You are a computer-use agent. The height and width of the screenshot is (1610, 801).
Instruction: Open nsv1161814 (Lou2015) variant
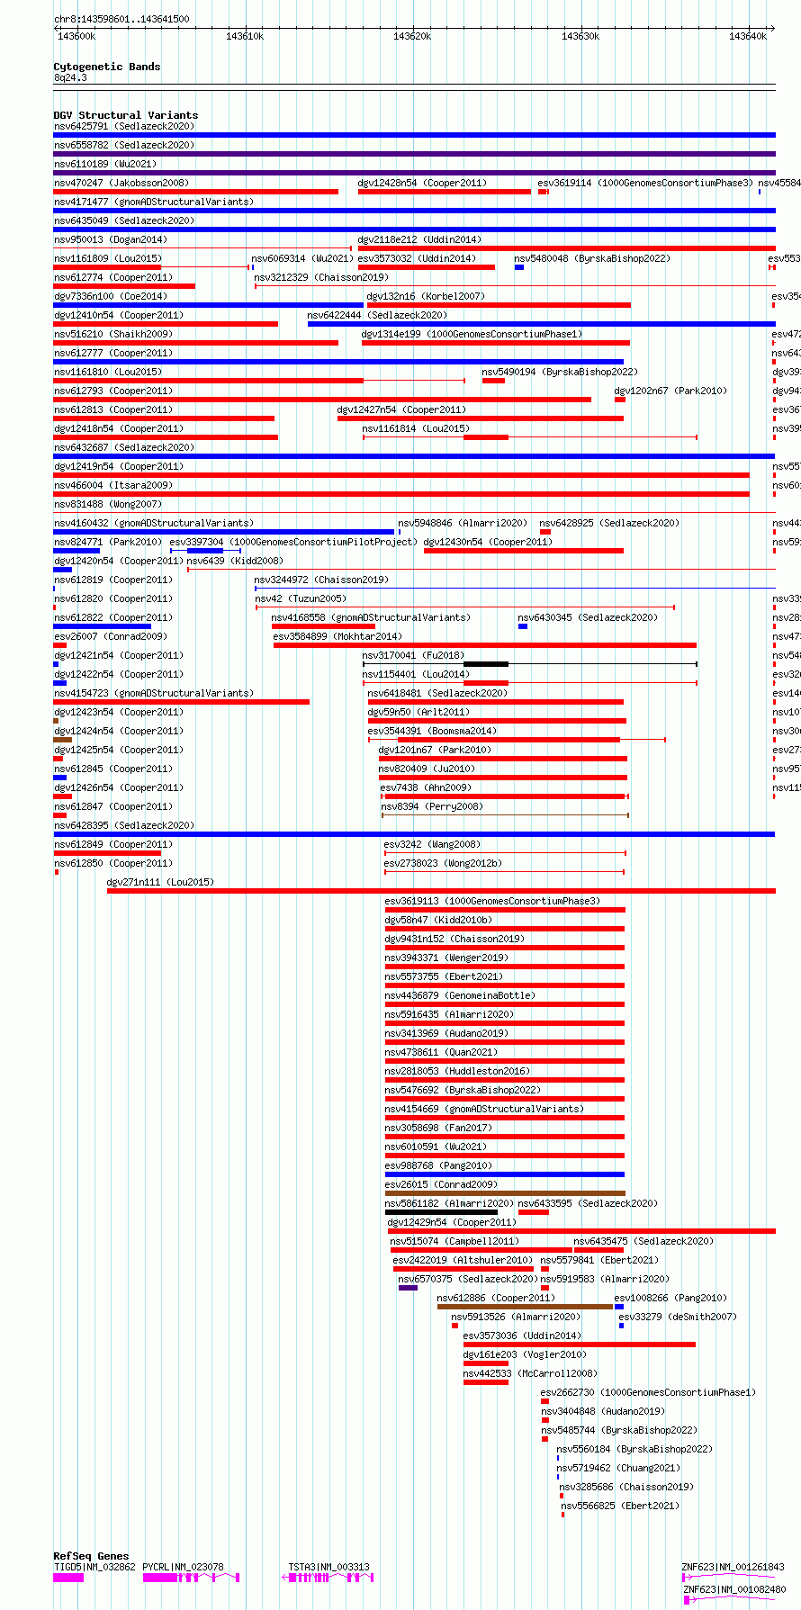coord(416,428)
